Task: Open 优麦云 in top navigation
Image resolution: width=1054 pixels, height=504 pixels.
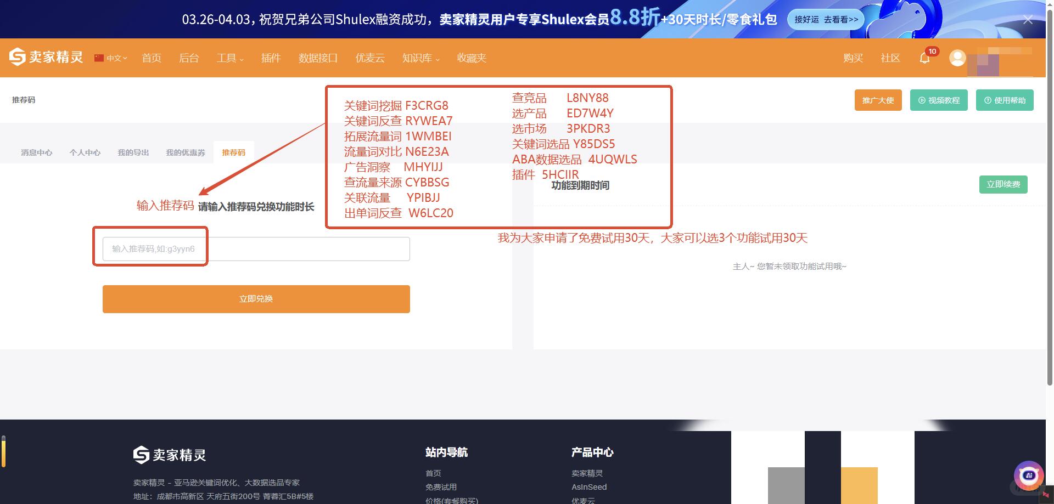Action: tap(370, 58)
